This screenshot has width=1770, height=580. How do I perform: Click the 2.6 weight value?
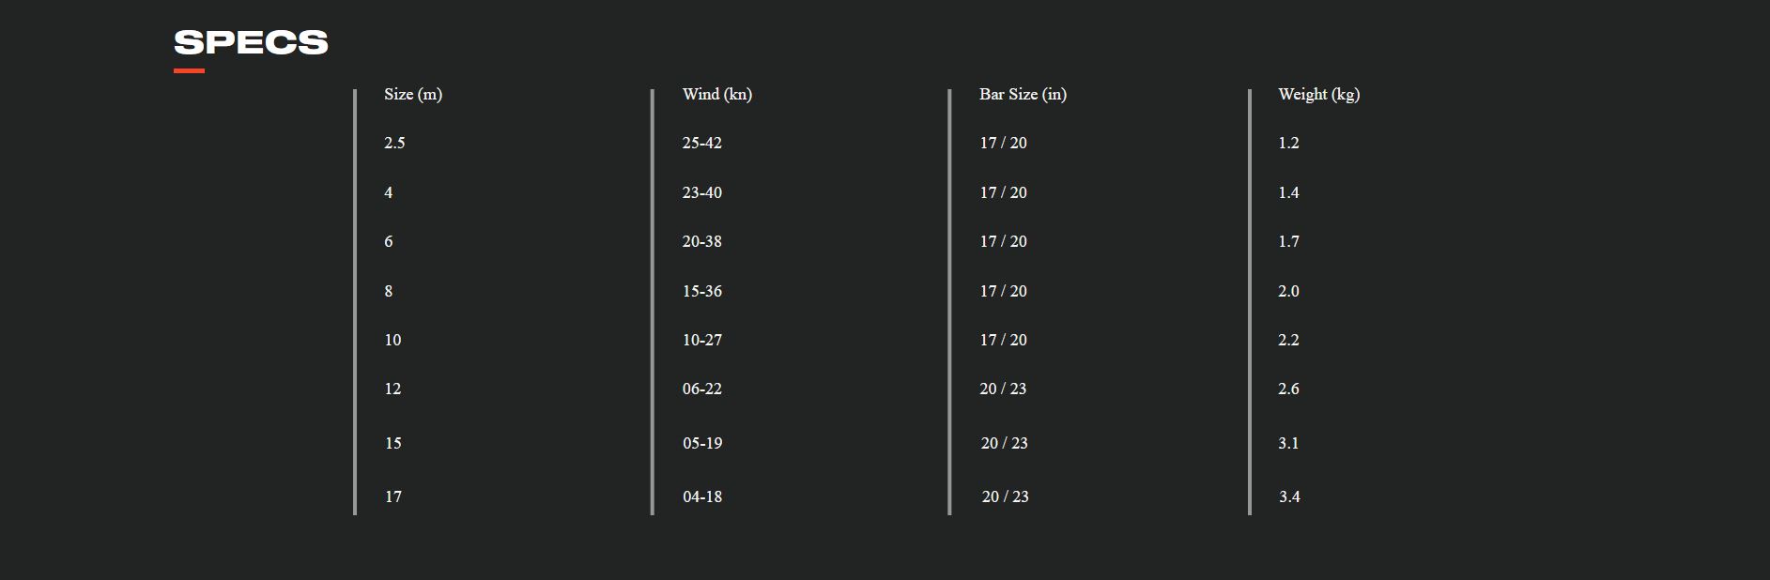[x=1288, y=389]
